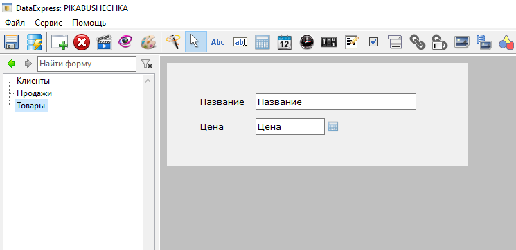Insert the linked object field component
The width and height of the screenshot is (516, 250).
(x=440, y=42)
